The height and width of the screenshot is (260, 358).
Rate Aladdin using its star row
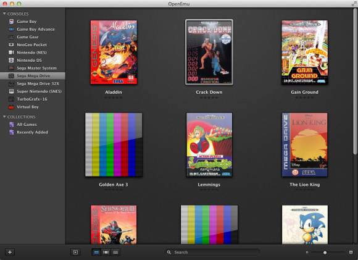[114, 98]
